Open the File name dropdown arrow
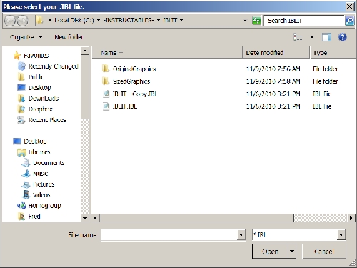Image resolution: width=357 pixels, height=268 pixels. pos(241,235)
